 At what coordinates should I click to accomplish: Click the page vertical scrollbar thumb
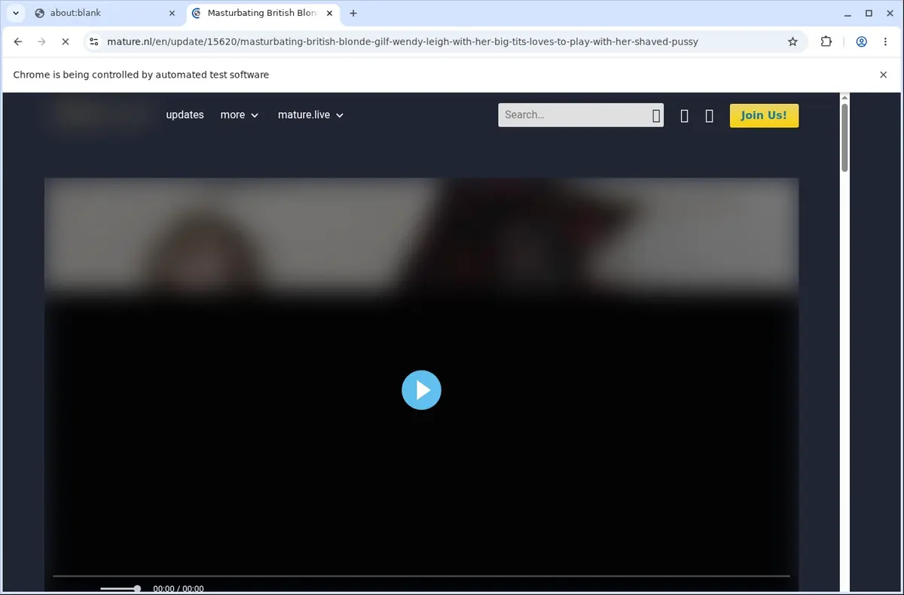[844, 137]
